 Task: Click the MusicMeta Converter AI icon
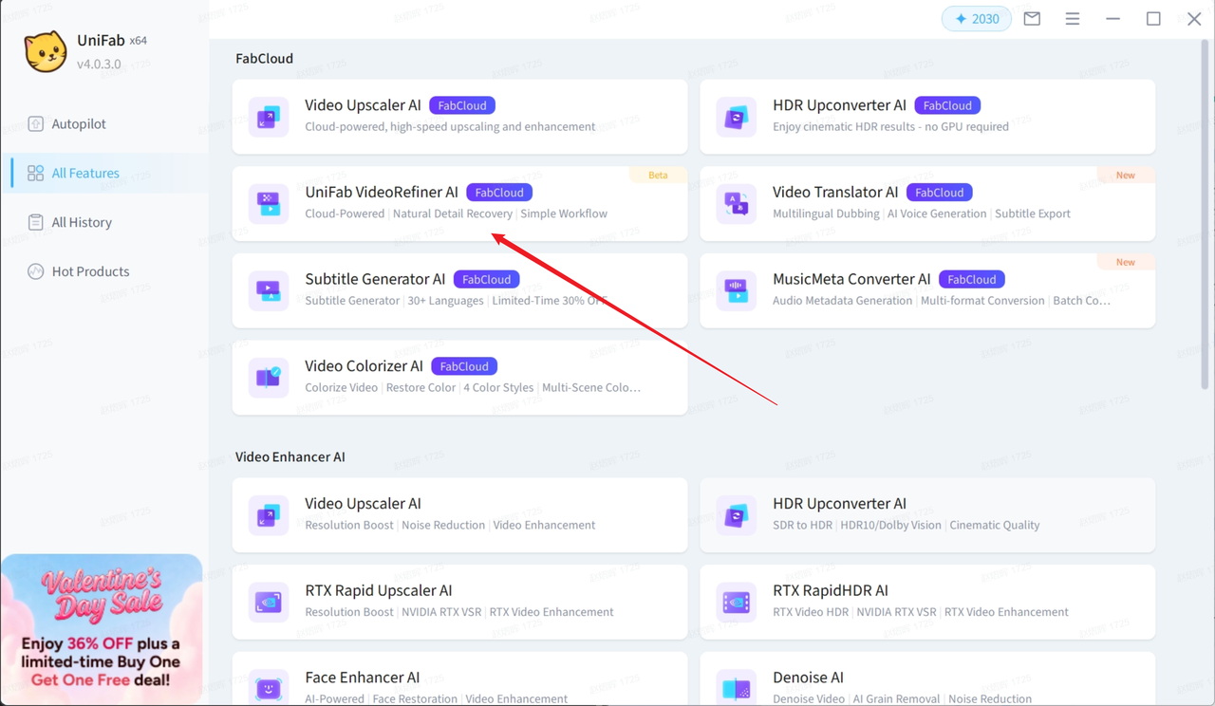click(737, 290)
